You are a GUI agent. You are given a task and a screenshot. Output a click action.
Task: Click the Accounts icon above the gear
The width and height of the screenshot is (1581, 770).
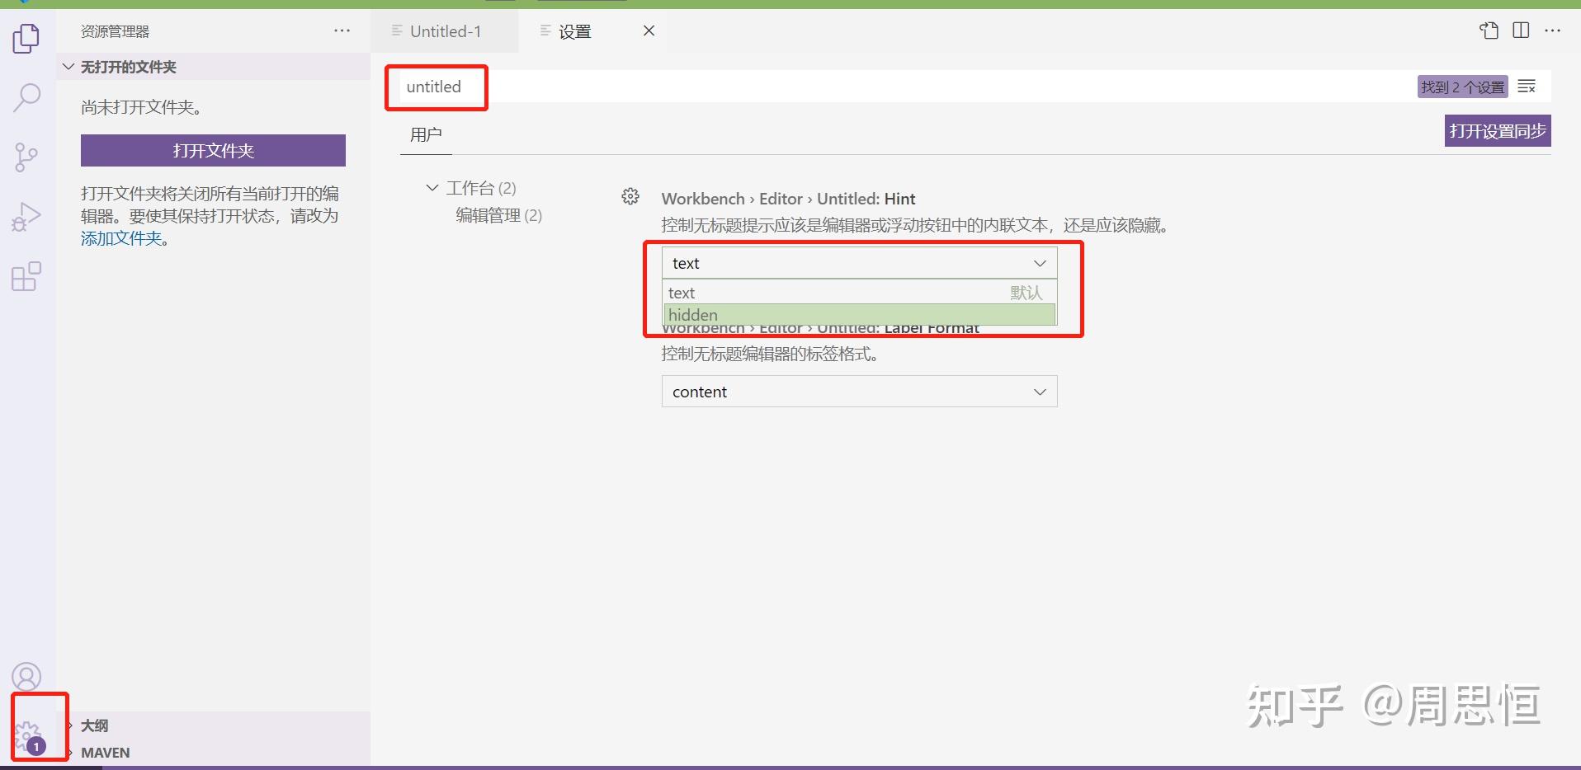click(26, 675)
